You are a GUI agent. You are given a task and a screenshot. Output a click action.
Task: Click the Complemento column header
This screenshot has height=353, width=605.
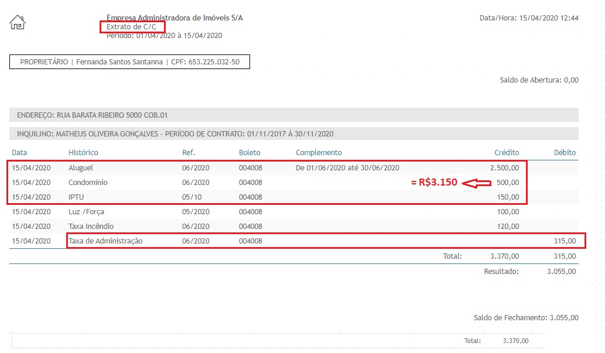click(x=319, y=153)
